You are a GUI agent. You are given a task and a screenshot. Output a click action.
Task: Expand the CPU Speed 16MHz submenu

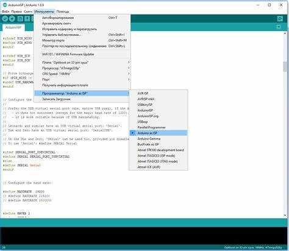[82, 74]
